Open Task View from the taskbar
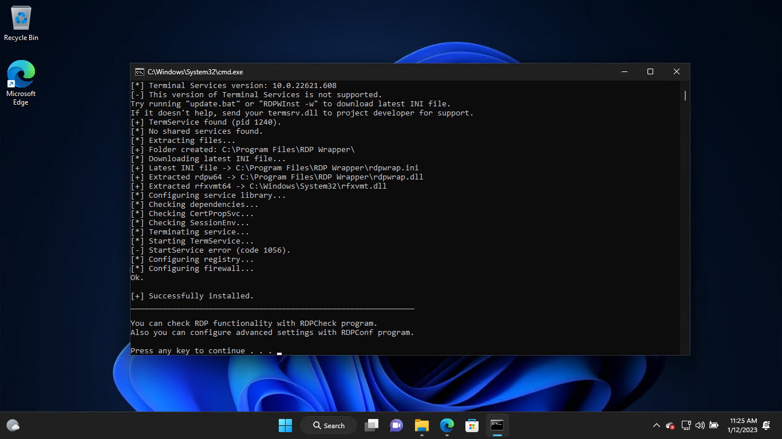This screenshot has width=782, height=439. (372, 425)
